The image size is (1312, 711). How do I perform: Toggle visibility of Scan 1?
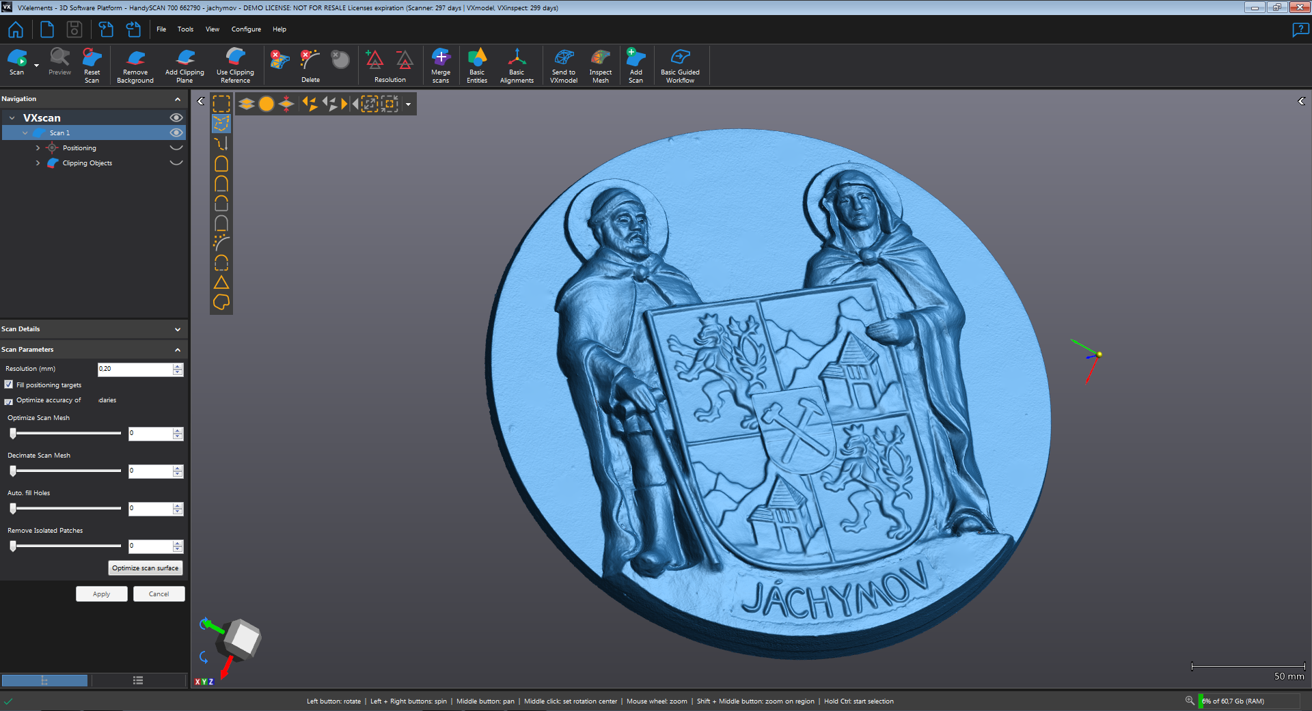click(x=176, y=133)
